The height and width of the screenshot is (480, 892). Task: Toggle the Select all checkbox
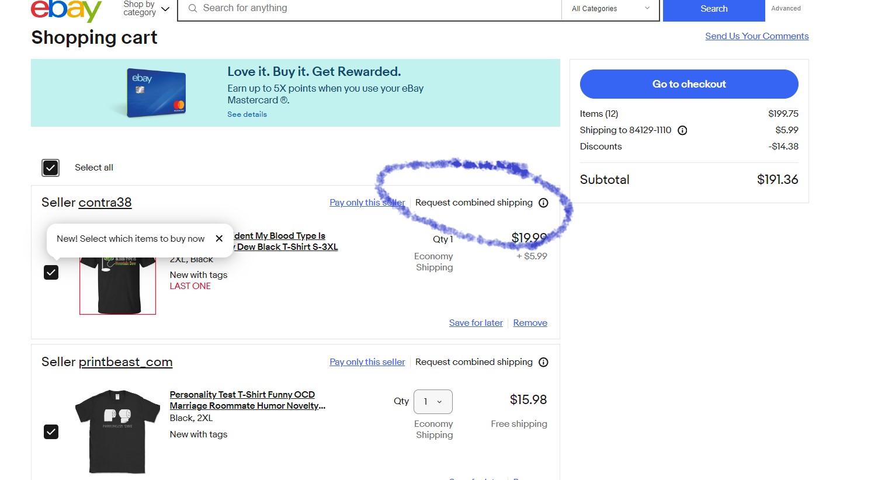[x=51, y=168]
